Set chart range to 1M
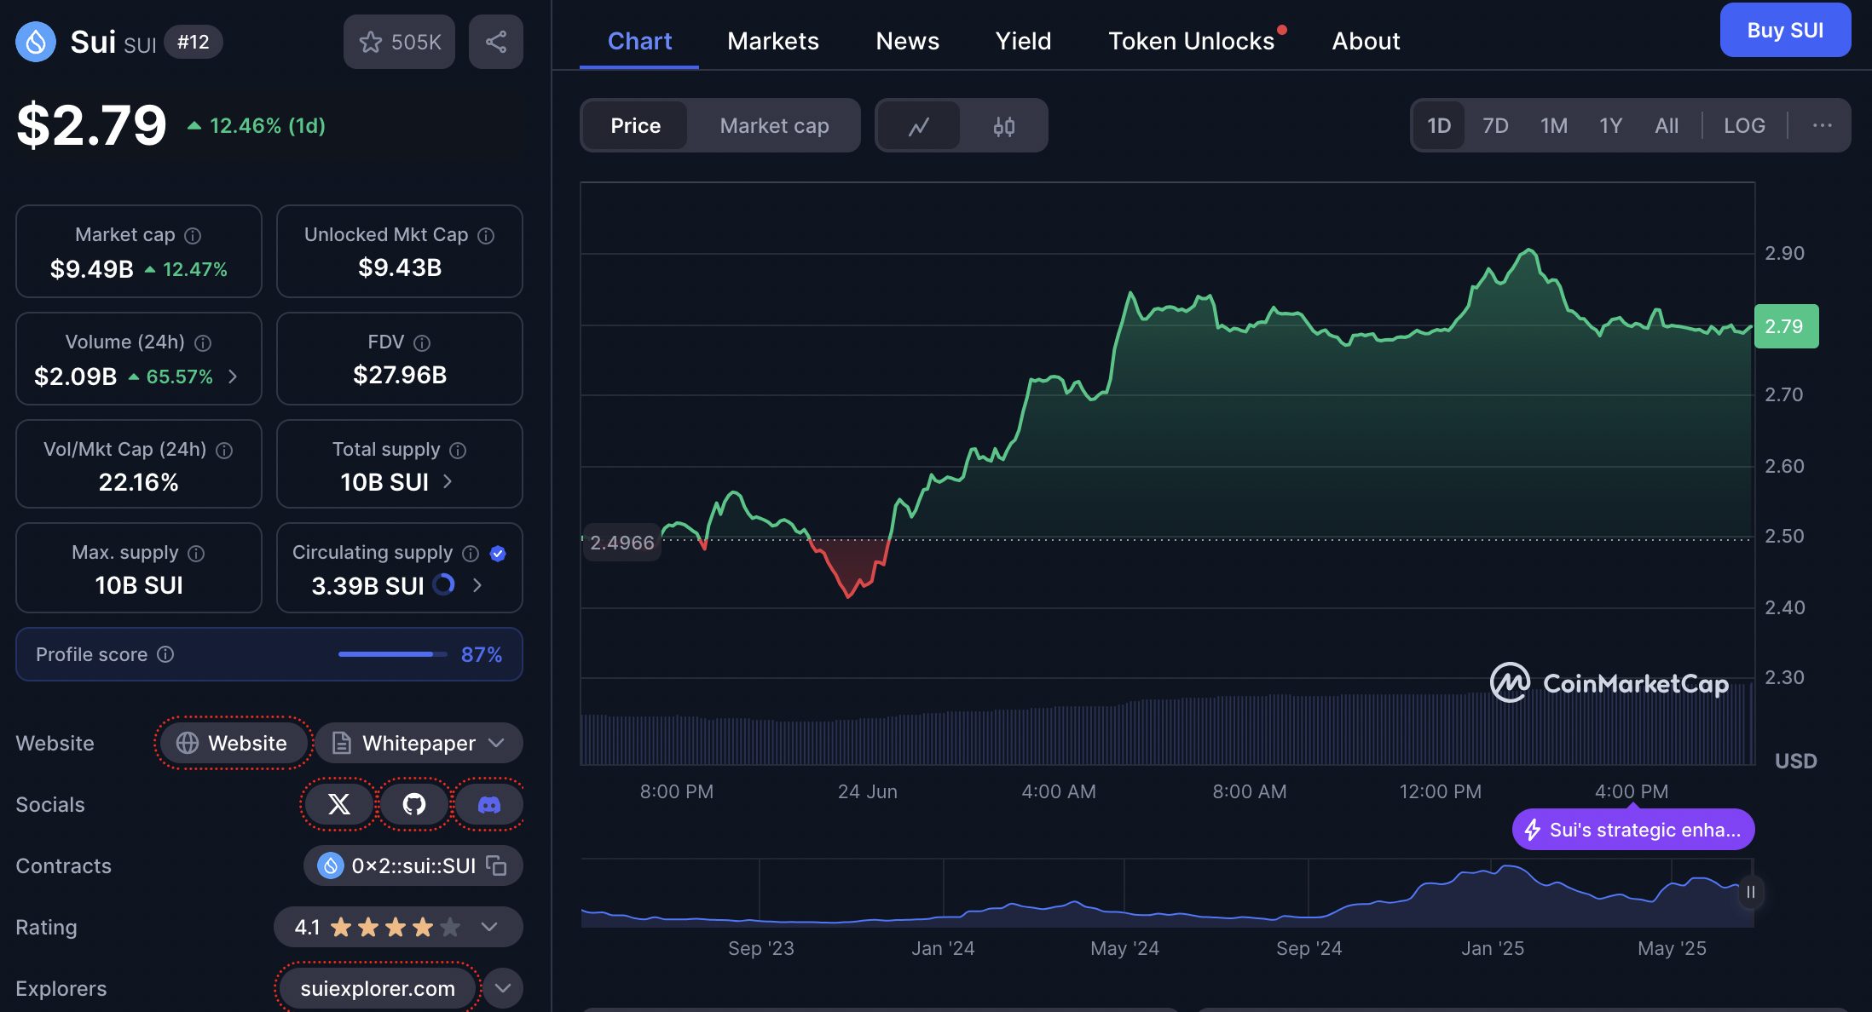 click(x=1554, y=125)
